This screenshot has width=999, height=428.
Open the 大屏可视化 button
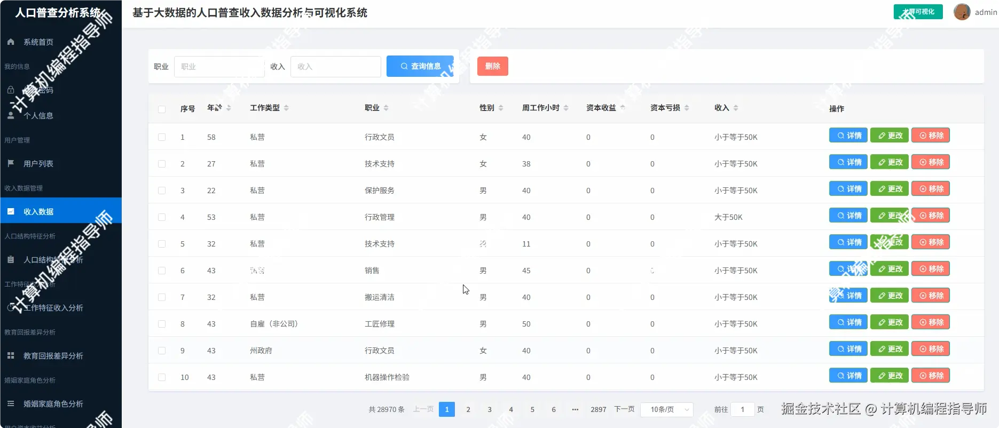coord(918,12)
